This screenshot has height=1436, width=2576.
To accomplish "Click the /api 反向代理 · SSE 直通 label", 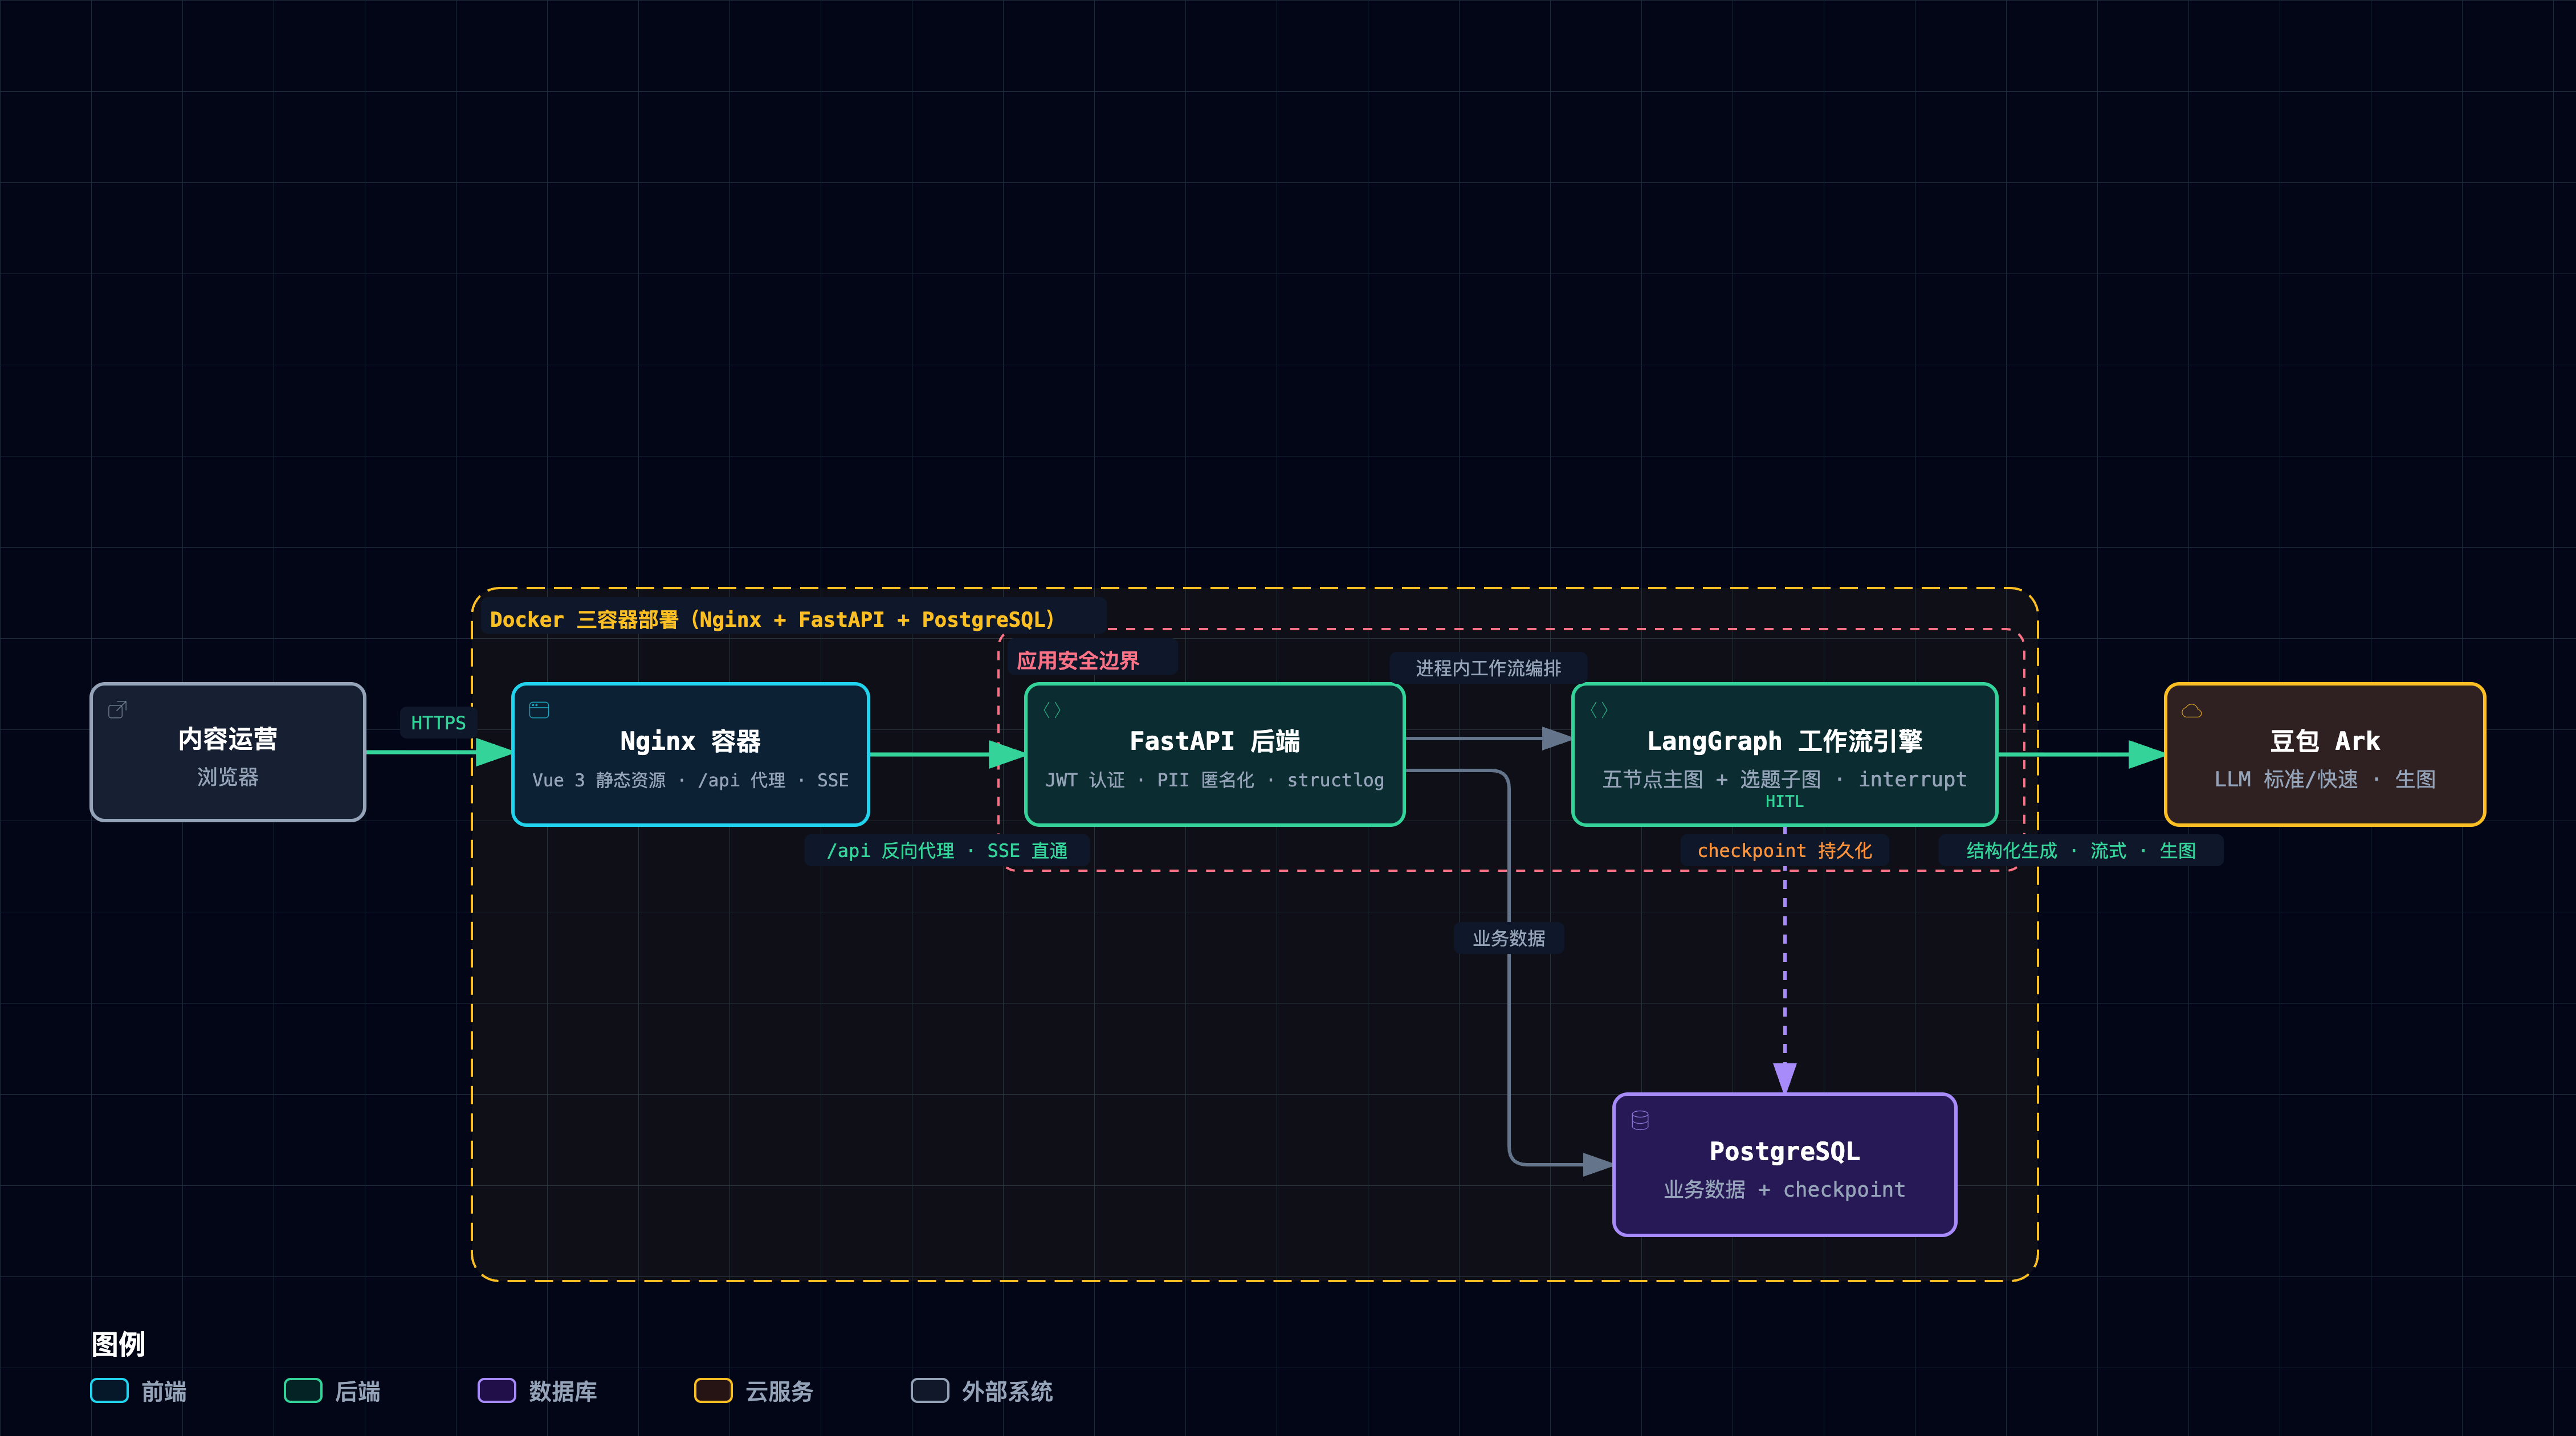I will tap(947, 851).
